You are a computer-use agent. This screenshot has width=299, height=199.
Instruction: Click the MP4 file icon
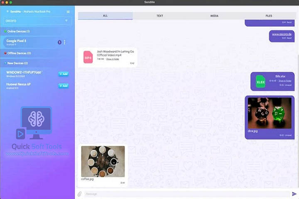click(x=88, y=57)
